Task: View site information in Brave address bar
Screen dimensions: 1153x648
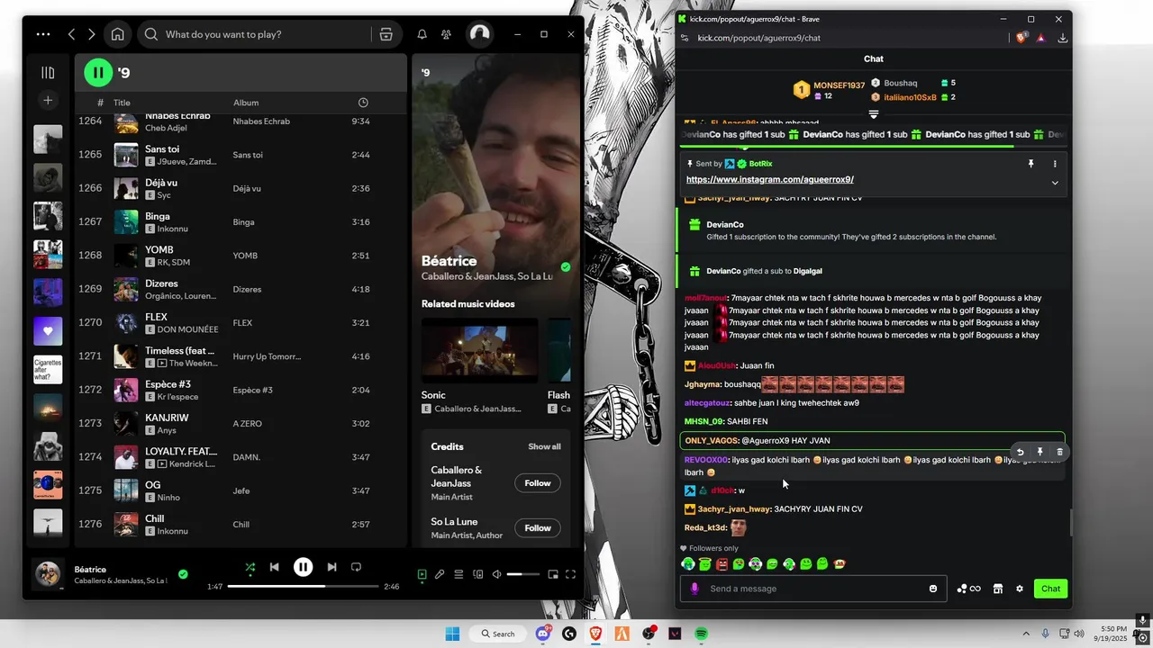Action: [685, 38]
